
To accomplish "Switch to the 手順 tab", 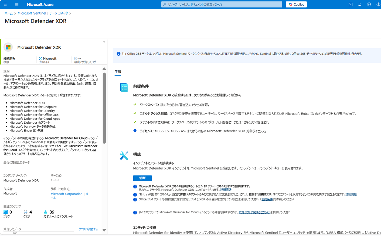I will (118, 72).
